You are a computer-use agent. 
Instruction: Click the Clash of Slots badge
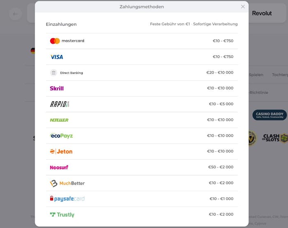(x=274, y=138)
